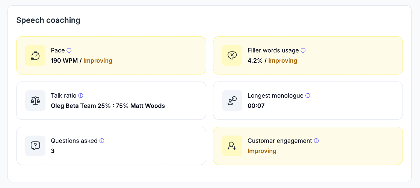The width and height of the screenshot is (420, 188).
Task: Open the Pace info tooltip icon
Action: [x=69, y=50]
